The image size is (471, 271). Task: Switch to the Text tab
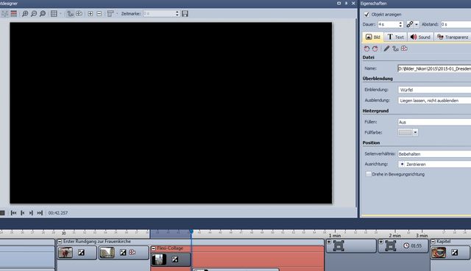pyautogui.click(x=395, y=37)
